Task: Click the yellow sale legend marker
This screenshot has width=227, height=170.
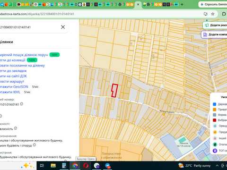Action: coord(215,132)
